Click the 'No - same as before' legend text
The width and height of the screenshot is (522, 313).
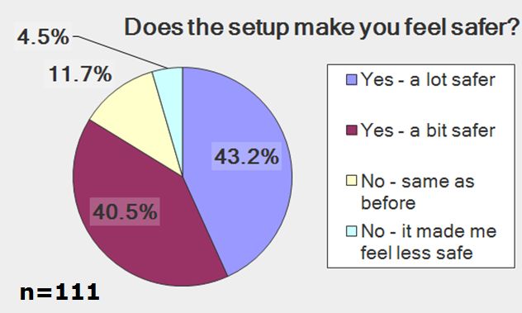coord(417,192)
